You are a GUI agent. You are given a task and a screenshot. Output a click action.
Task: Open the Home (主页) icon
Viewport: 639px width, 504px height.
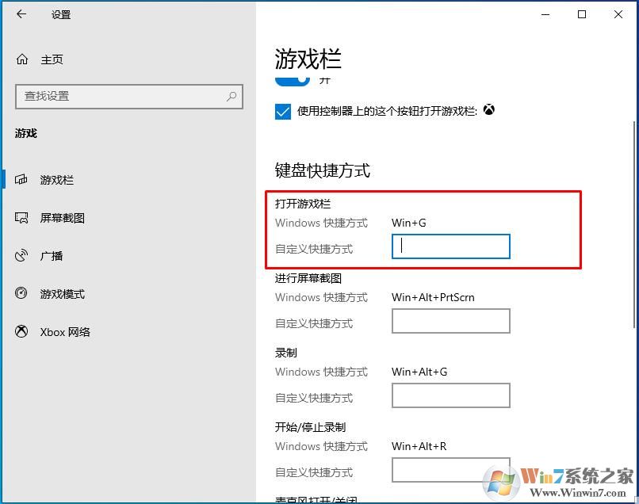coord(22,59)
